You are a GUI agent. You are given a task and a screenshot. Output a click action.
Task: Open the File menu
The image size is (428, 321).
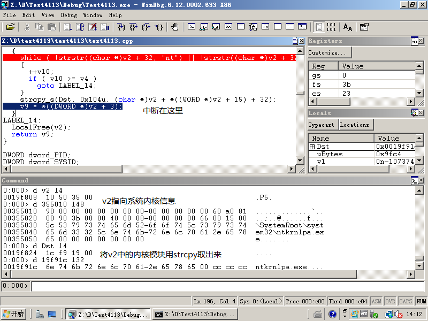(x=9, y=16)
